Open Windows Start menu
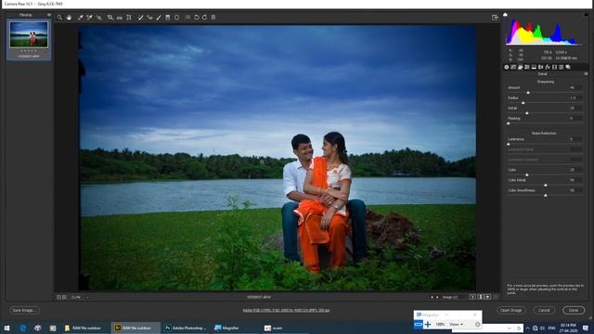This screenshot has width=594, height=334. (x=6, y=328)
